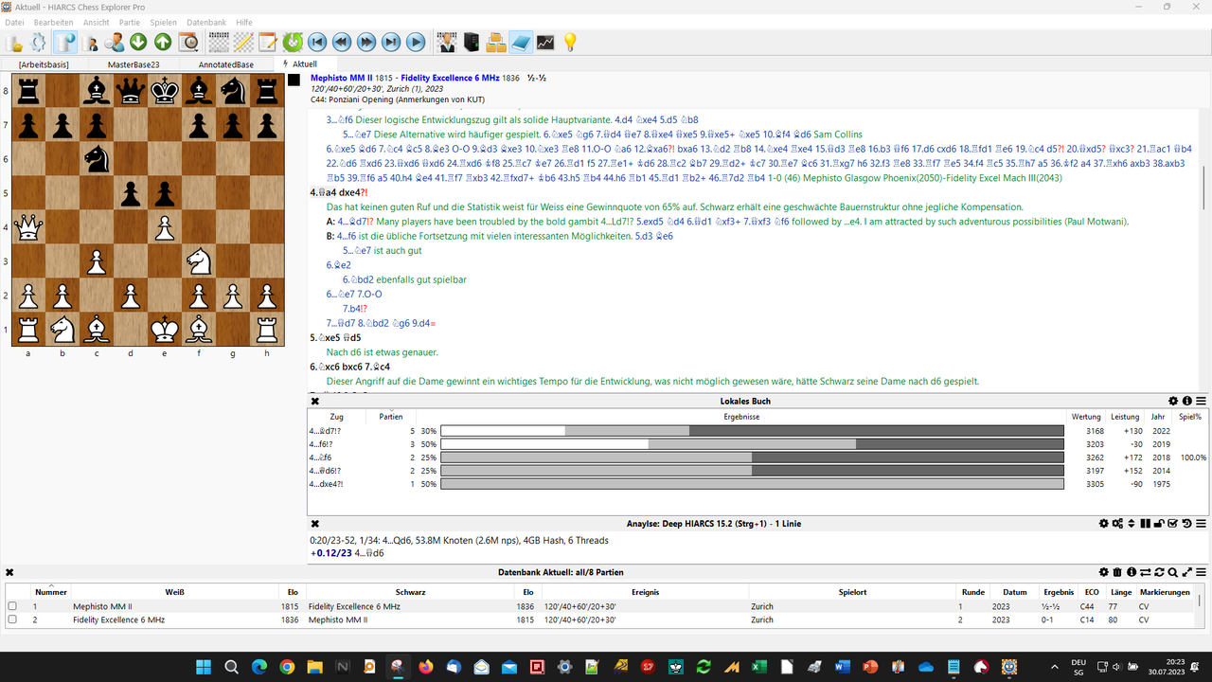Open the edit notes icon in toolbar

click(x=268, y=42)
